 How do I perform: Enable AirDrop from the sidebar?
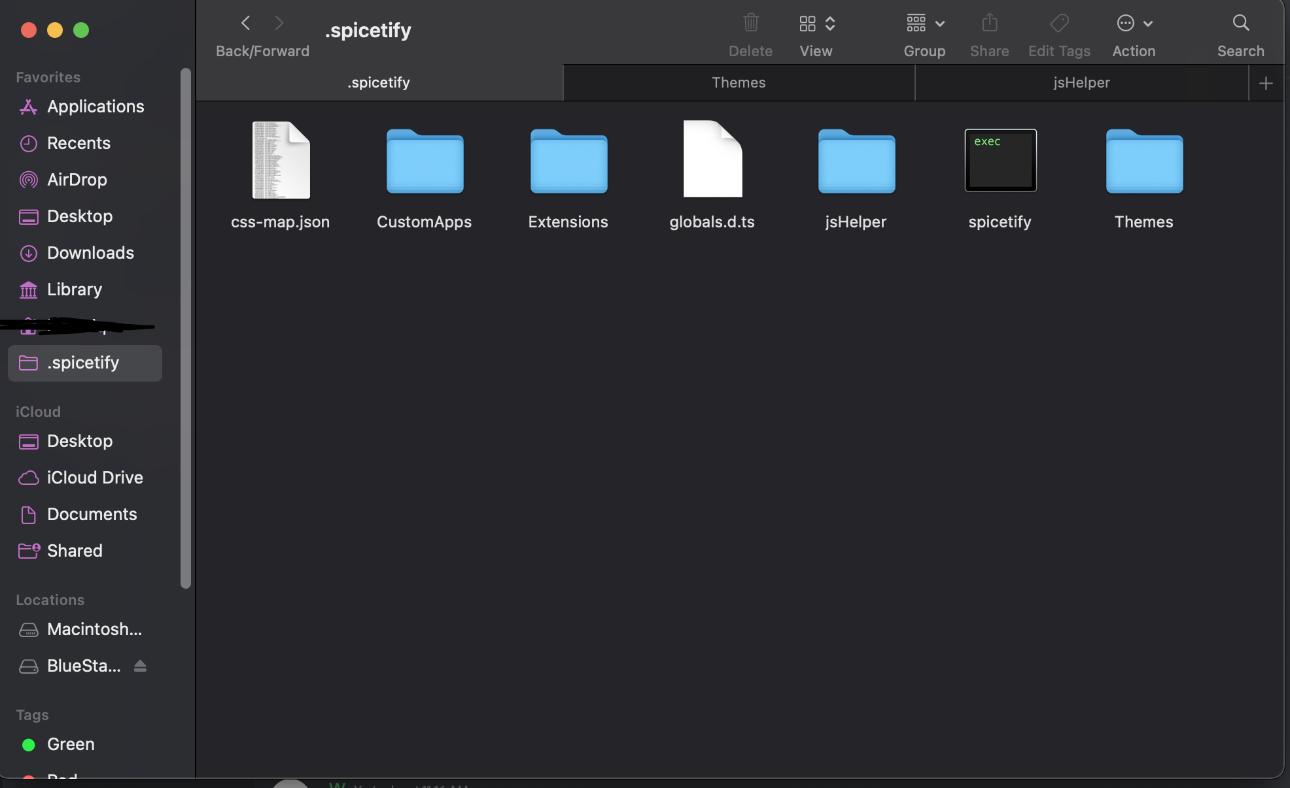(x=77, y=179)
